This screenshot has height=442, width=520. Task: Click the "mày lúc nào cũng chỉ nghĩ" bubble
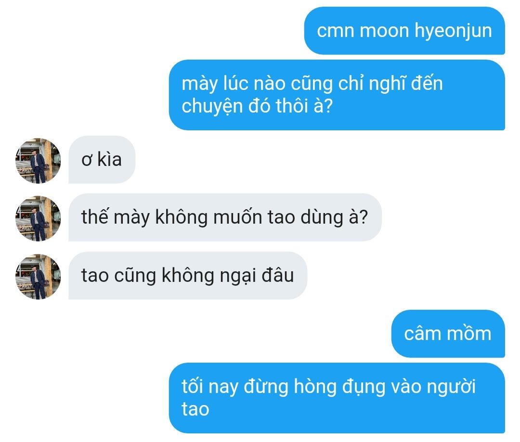pyautogui.click(x=337, y=95)
